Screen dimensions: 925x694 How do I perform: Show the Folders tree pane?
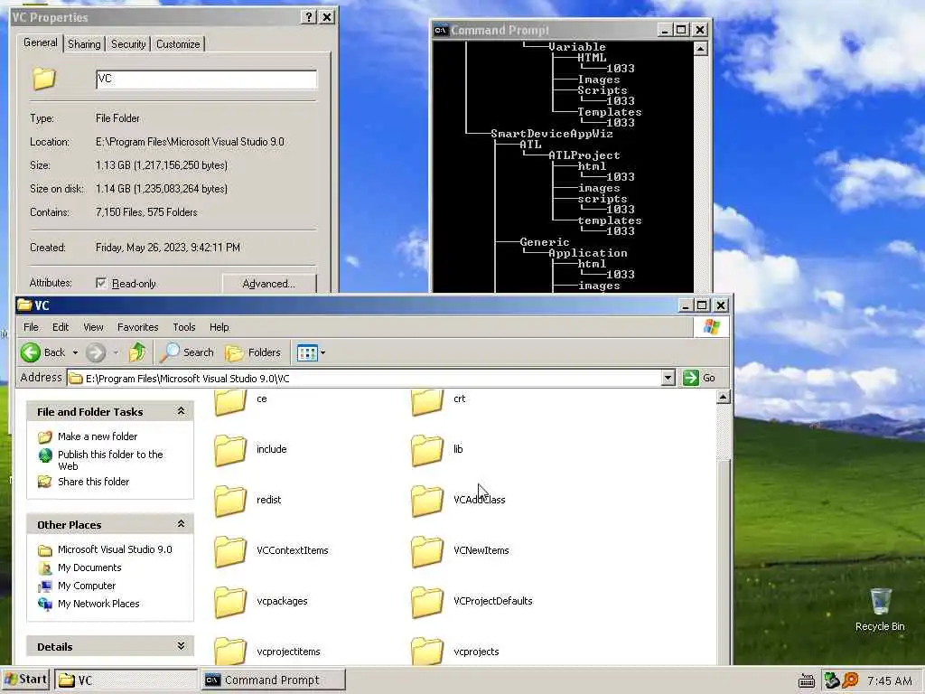(x=253, y=352)
